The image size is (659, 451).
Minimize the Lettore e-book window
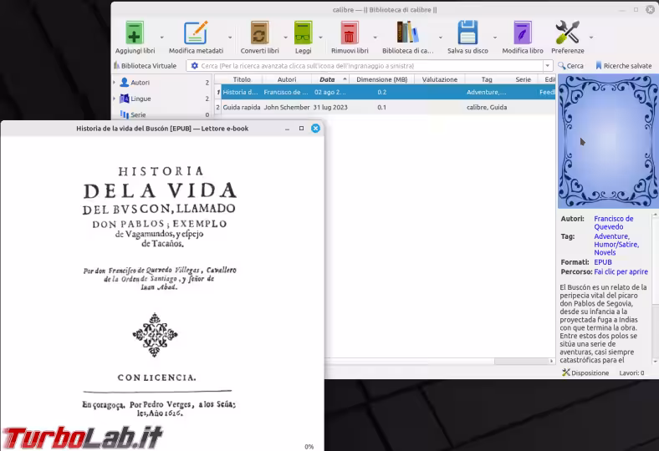pyautogui.click(x=287, y=129)
